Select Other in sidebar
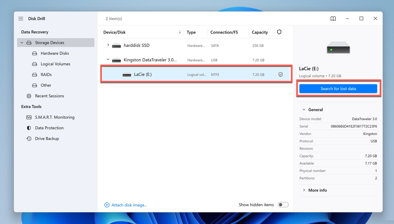Image resolution: width=394 pixels, height=224 pixels. [46, 85]
